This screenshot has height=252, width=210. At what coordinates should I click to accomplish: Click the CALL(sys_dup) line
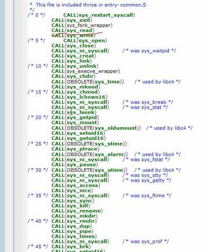point(71,226)
